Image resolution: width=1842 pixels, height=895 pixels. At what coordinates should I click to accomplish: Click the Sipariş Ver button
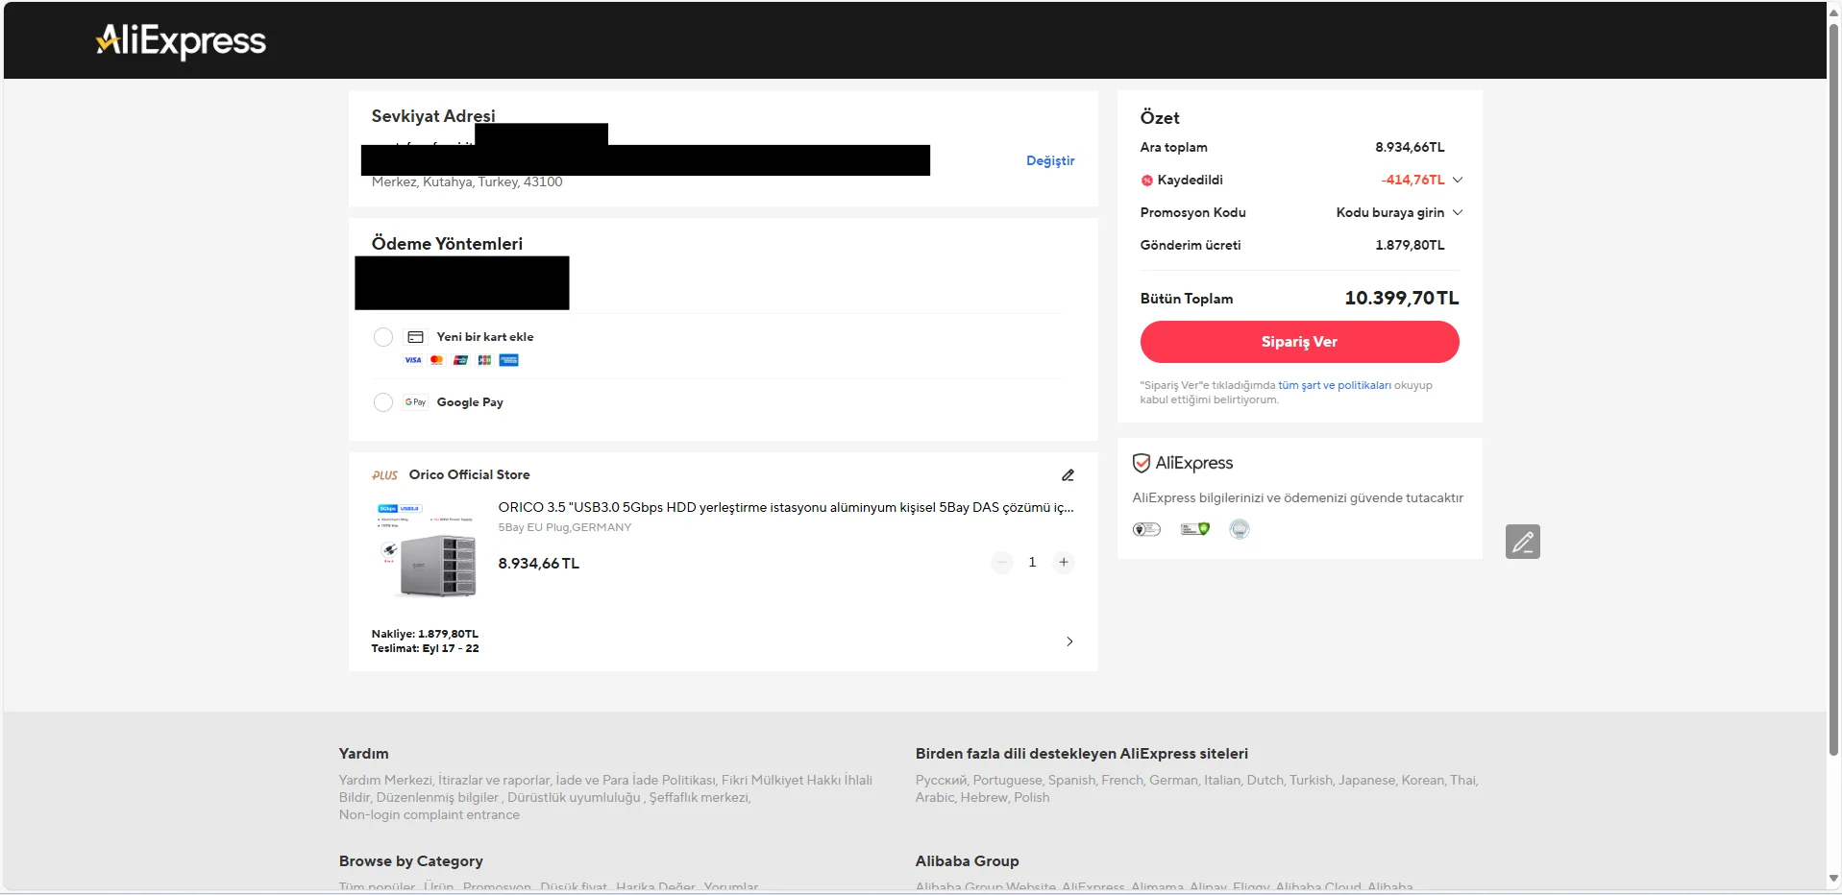pos(1299,342)
